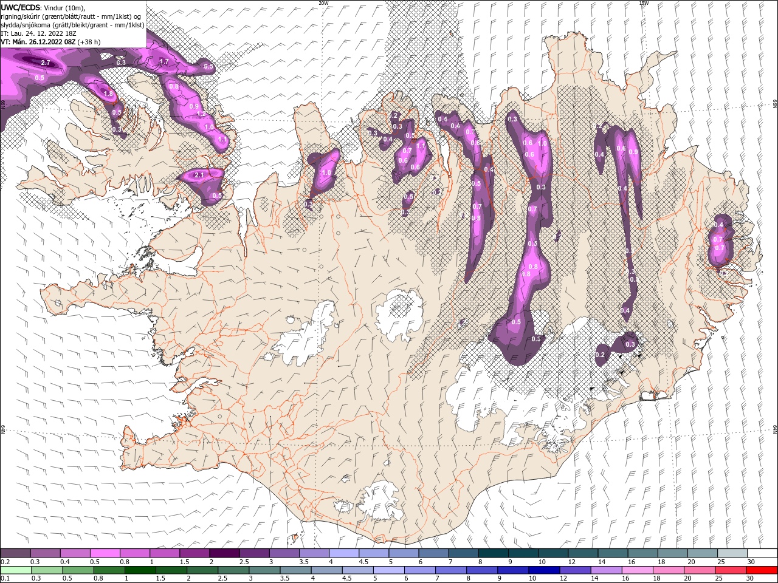The image size is (778, 583).
Task: Pick top-row bright pink swatch 0.5 to 0.8
Action: coord(105,553)
